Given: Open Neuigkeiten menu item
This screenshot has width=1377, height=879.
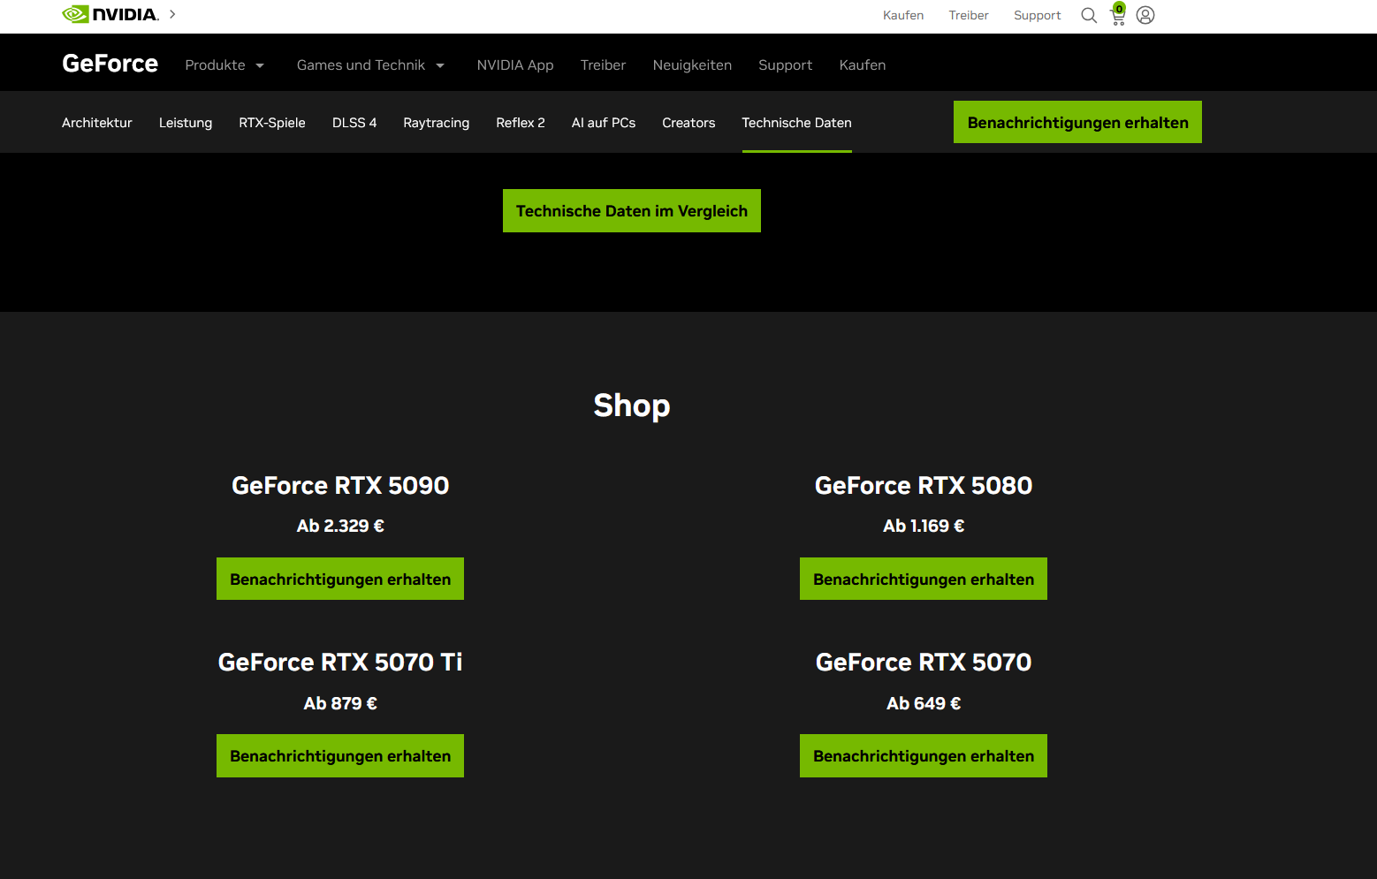Looking at the screenshot, I should (x=692, y=65).
